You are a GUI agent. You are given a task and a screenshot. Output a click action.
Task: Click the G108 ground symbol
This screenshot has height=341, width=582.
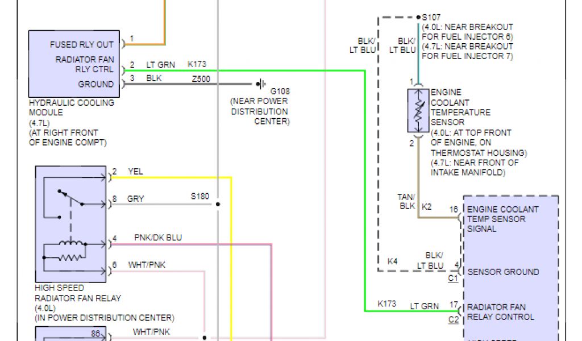pyautogui.click(x=261, y=84)
